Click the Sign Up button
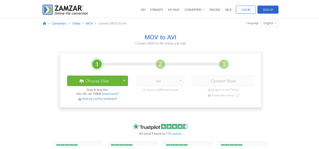 (268, 10)
